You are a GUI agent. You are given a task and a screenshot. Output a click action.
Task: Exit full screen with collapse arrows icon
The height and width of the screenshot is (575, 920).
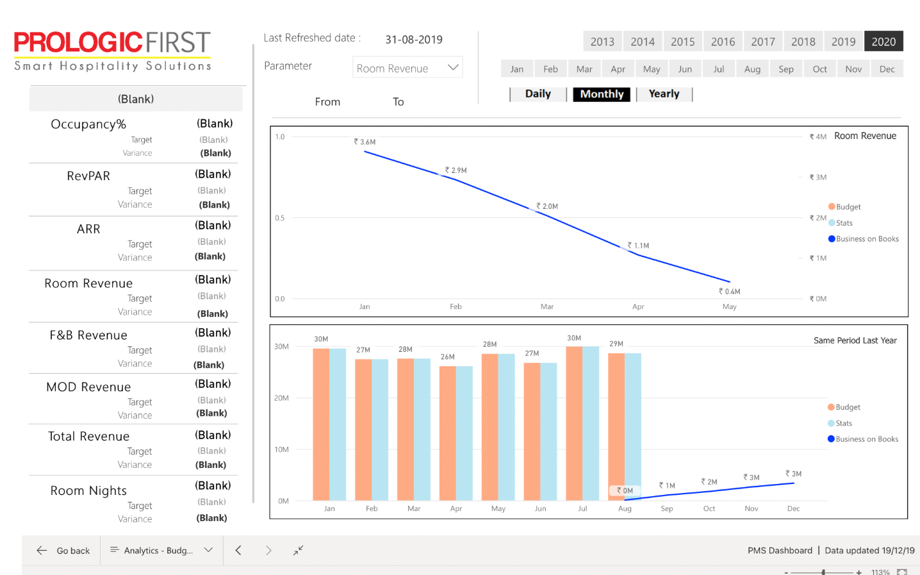pos(299,551)
